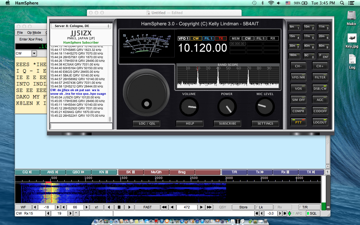Click the SUBSCRIBE button
The height and width of the screenshot is (225, 360).
click(x=228, y=123)
